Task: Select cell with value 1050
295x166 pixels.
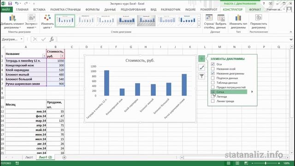Action: (55, 60)
